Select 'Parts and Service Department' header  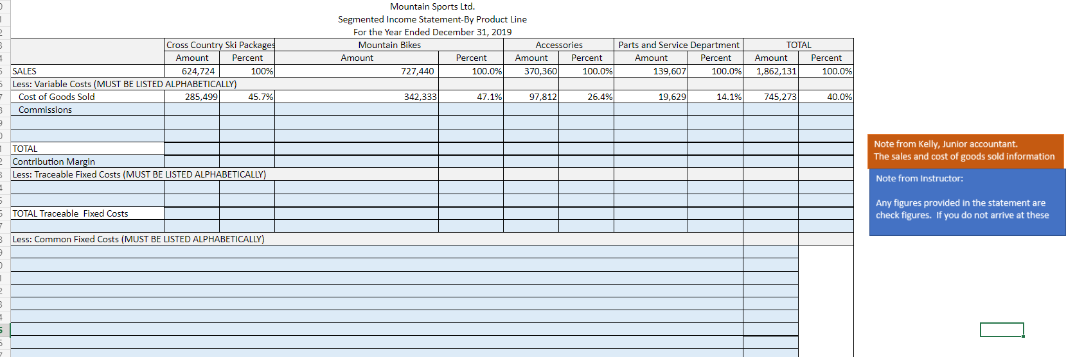tap(679, 45)
